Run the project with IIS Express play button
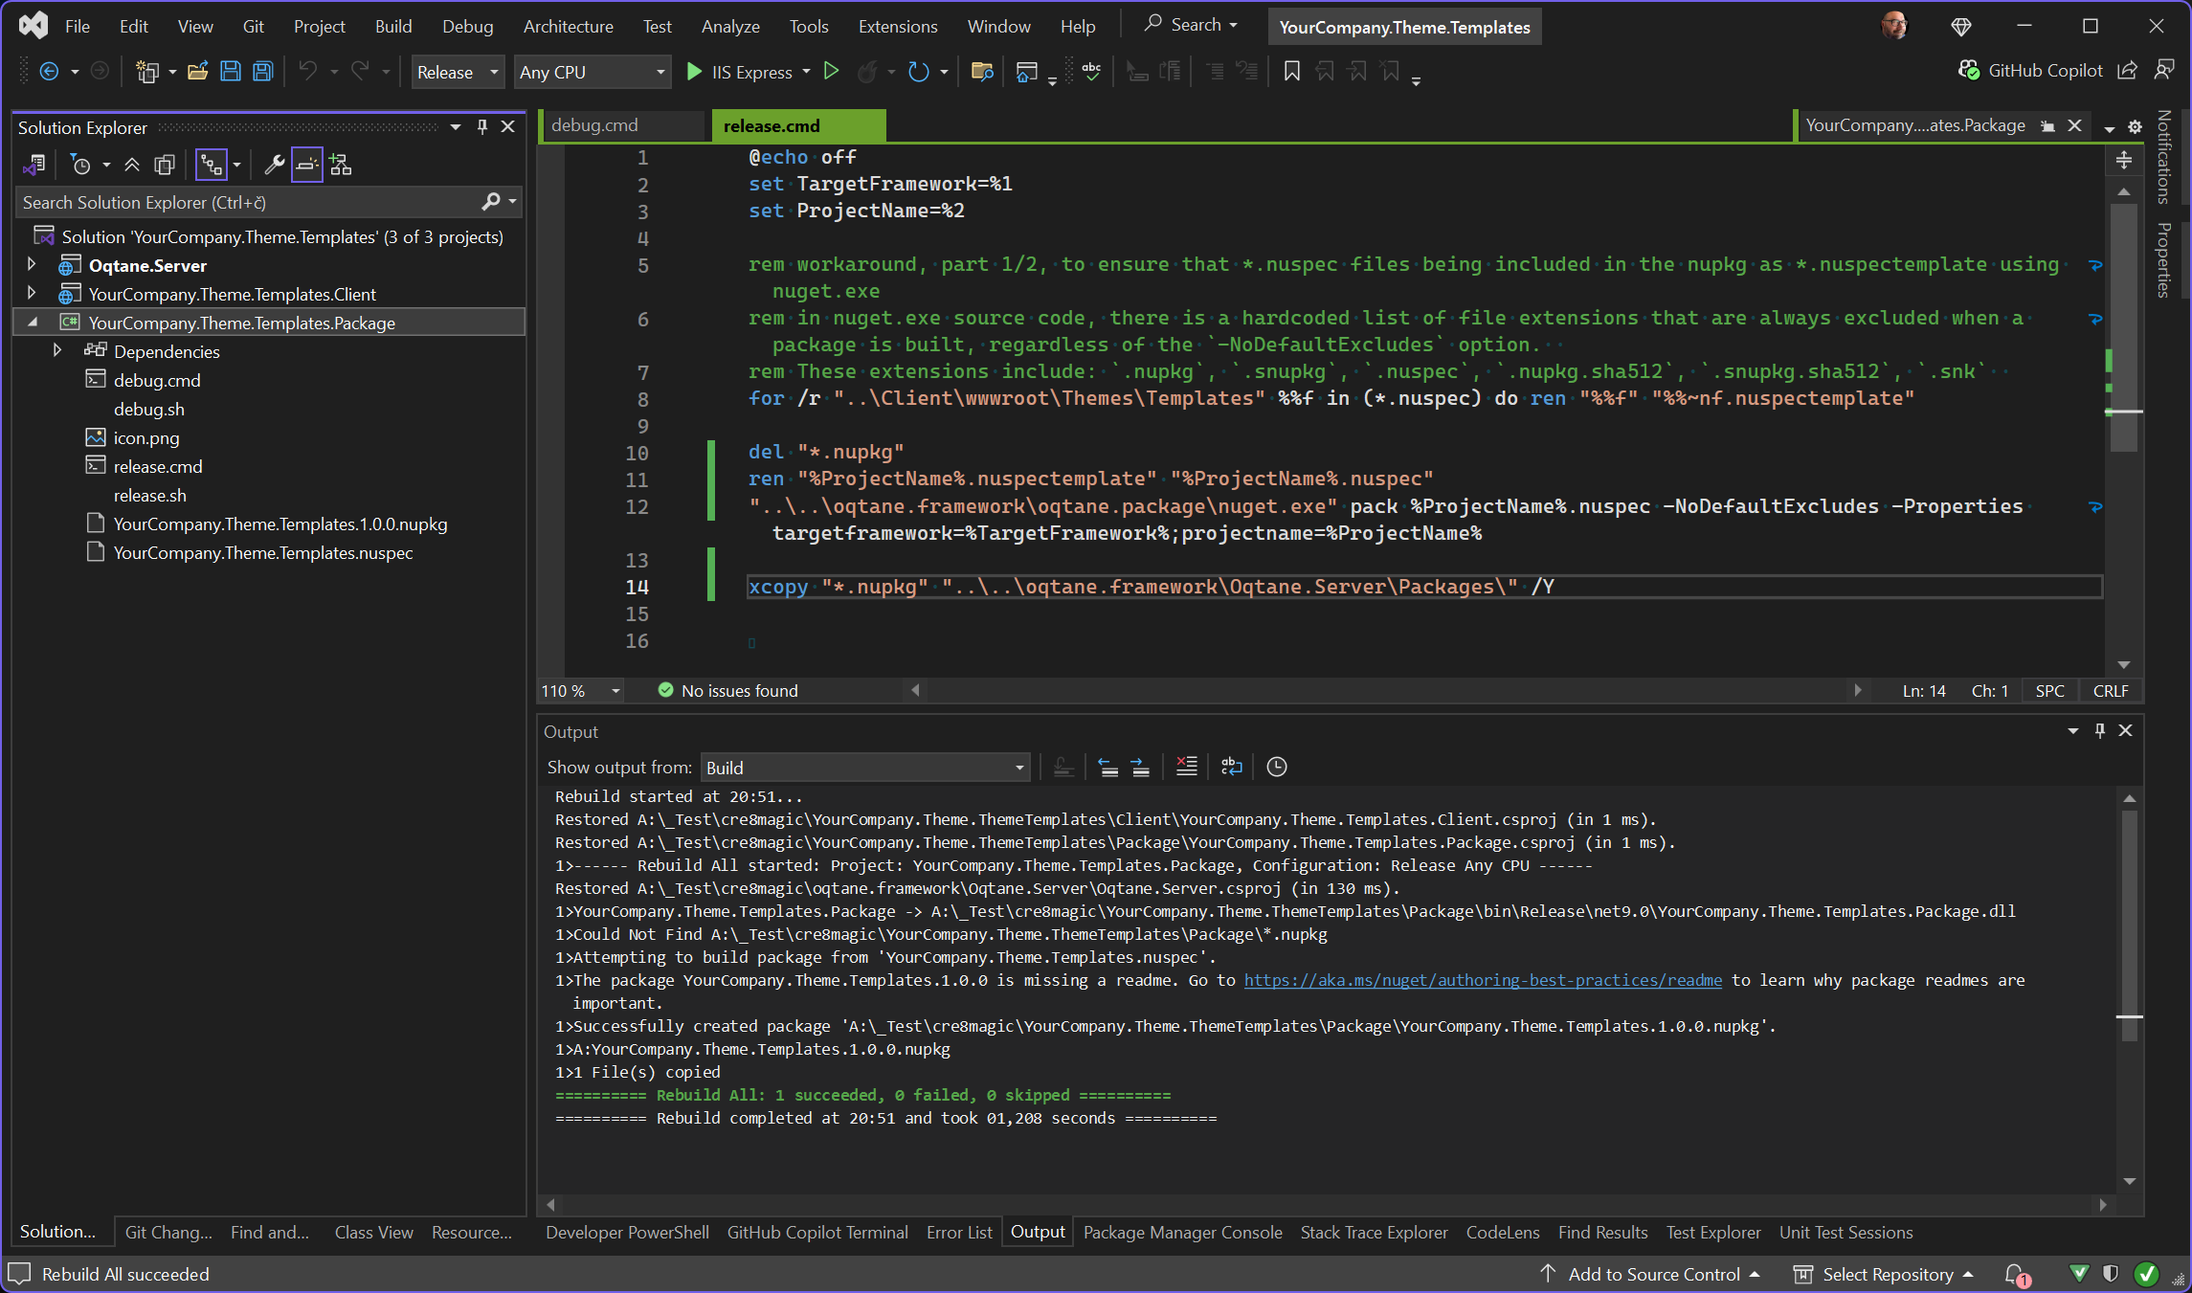This screenshot has height=1293, width=2192. click(693, 71)
